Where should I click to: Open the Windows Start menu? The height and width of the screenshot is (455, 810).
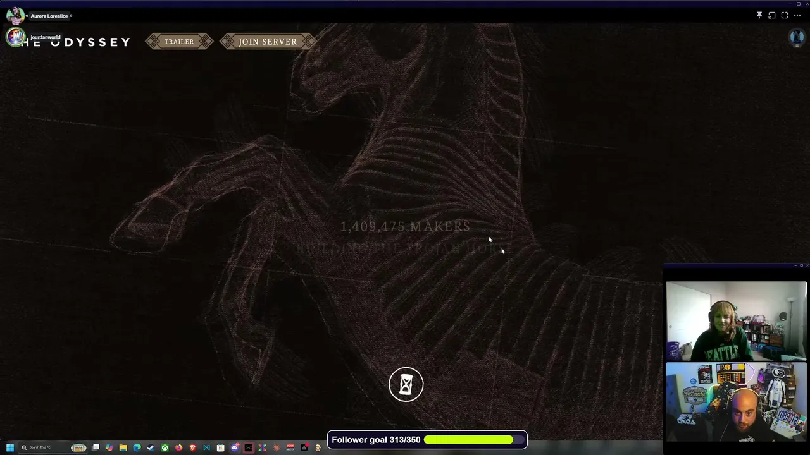tap(10, 447)
